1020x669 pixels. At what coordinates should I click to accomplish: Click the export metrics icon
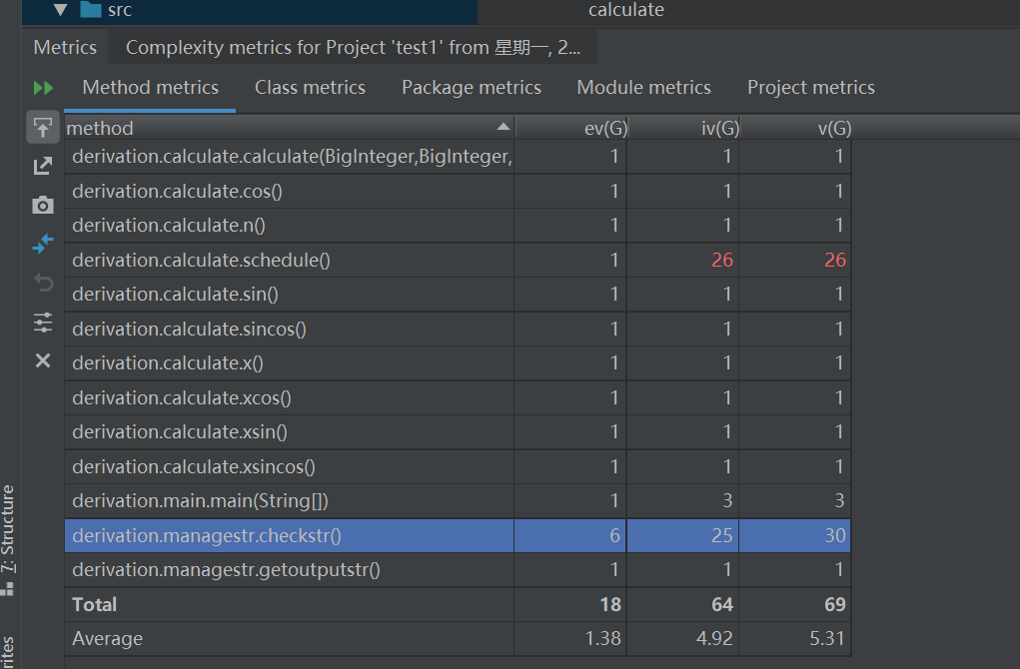43,166
